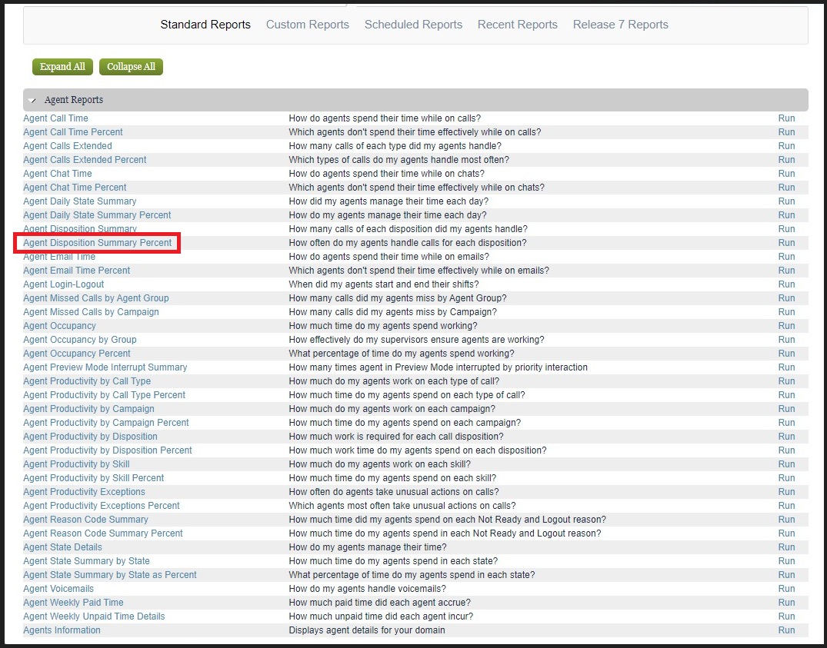The image size is (827, 648).
Task: Open Agent Productivity by Call Type report
Action: click(x=87, y=381)
